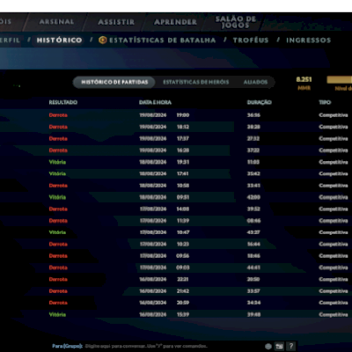Select Vitória in the 16/08/2024 15:39 row

click(x=57, y=314)
